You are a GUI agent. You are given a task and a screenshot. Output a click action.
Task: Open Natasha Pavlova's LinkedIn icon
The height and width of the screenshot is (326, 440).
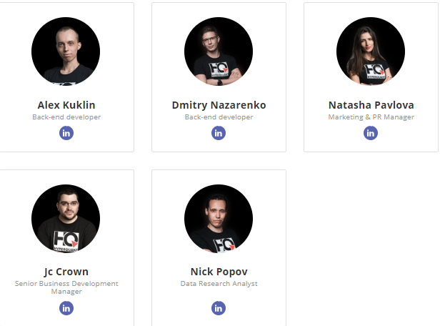pos(371,133)
